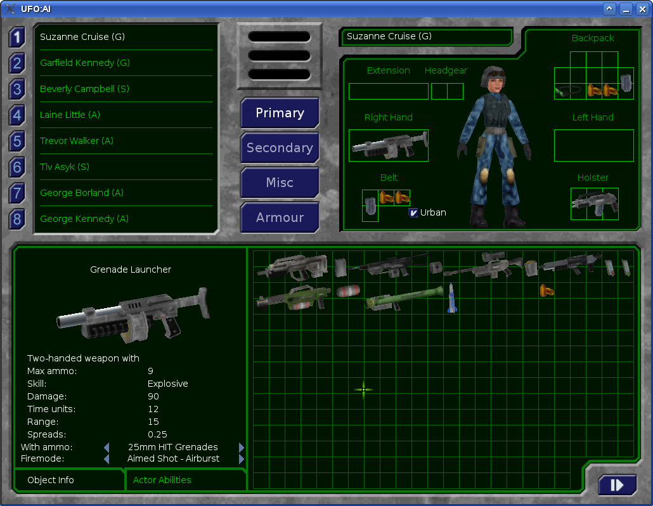
Task: Pick the black machine gun in stock
Action: coord(389,265)
